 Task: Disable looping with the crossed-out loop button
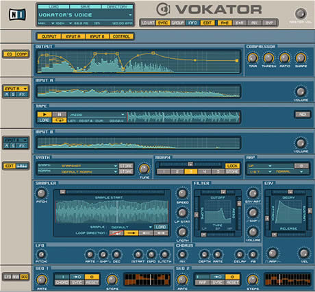point(116,233)
